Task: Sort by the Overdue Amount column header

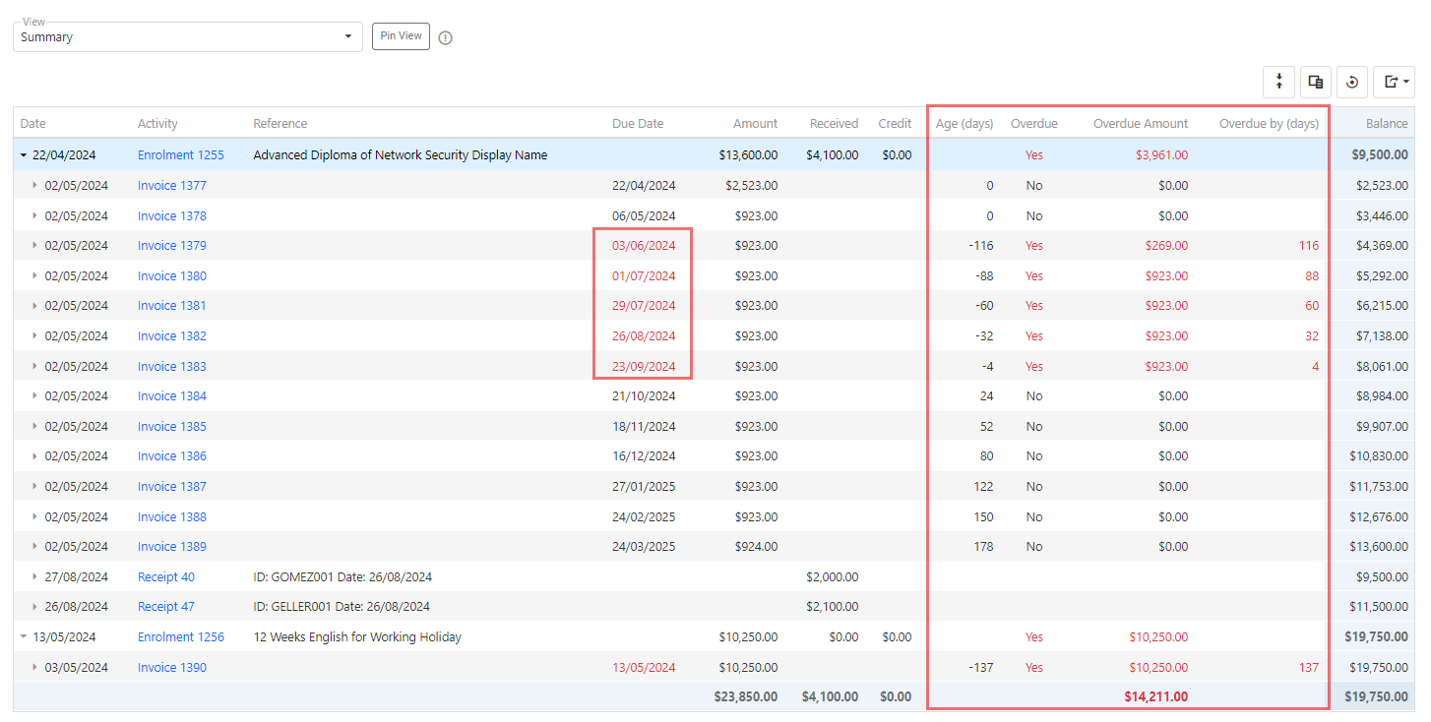Action: [x=1140, y=124]
